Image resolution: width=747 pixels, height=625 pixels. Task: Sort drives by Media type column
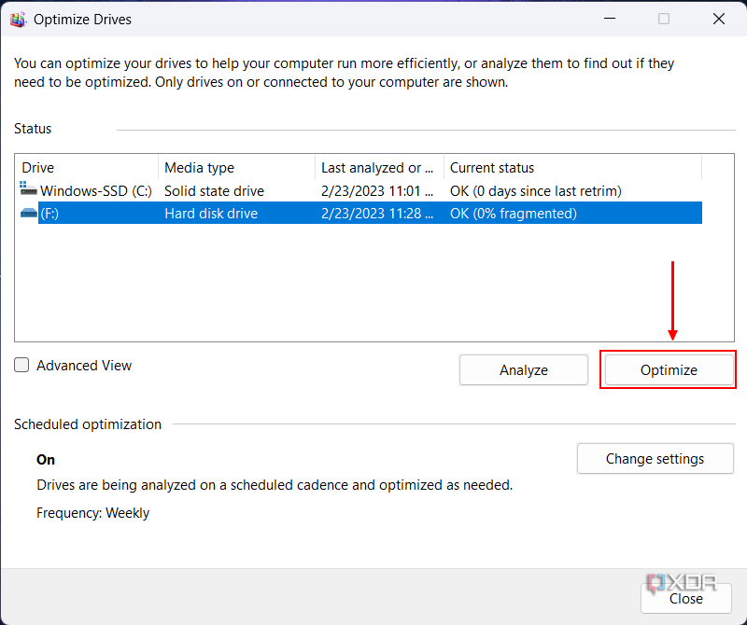(x=233, y=167)
